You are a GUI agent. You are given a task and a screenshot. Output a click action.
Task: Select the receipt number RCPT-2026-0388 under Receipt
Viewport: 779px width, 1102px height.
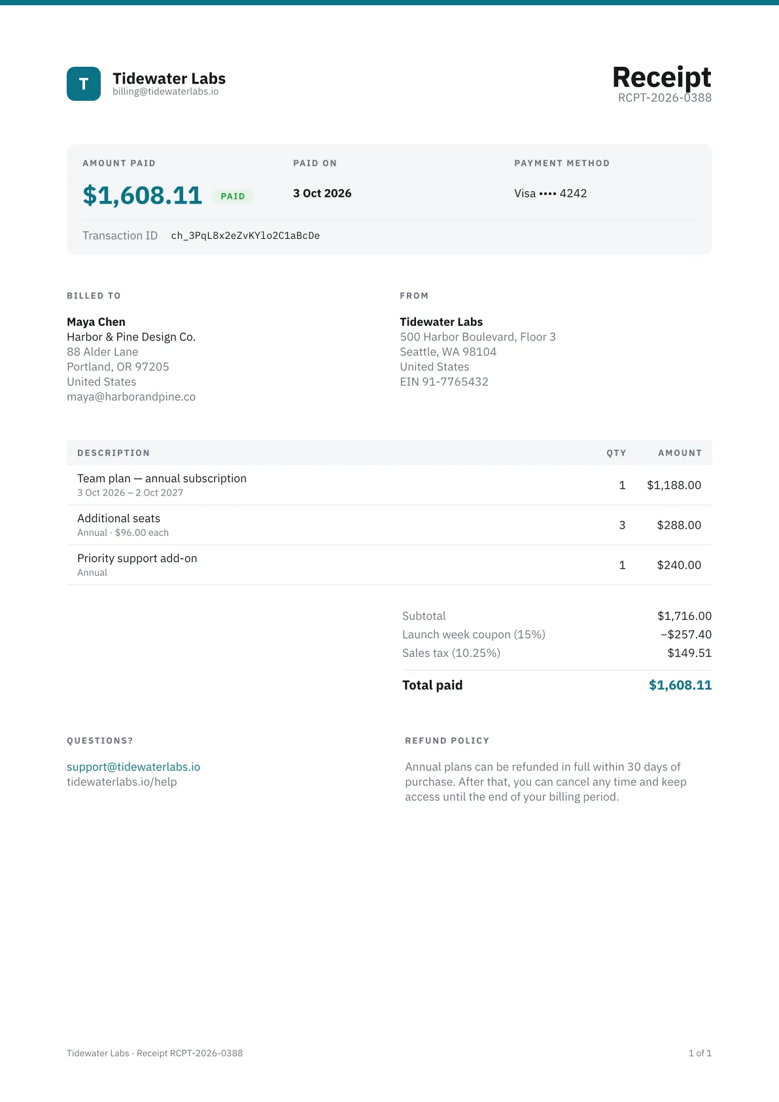(x=665, y=98)
